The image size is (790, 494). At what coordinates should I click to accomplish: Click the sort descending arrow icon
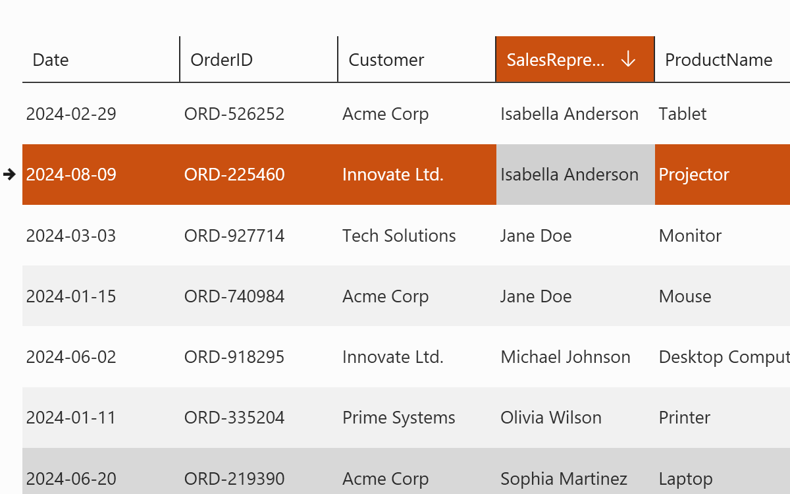628,59
